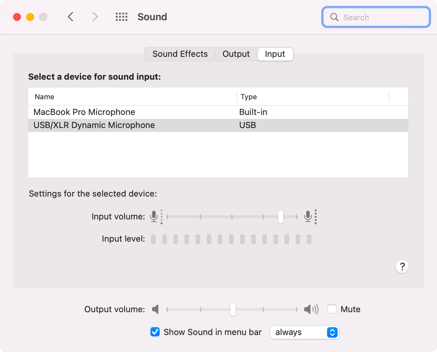This screenshot has height=352, width=437.
Task: Switch to the Sound Effects tab
Action: click(180, 54)
